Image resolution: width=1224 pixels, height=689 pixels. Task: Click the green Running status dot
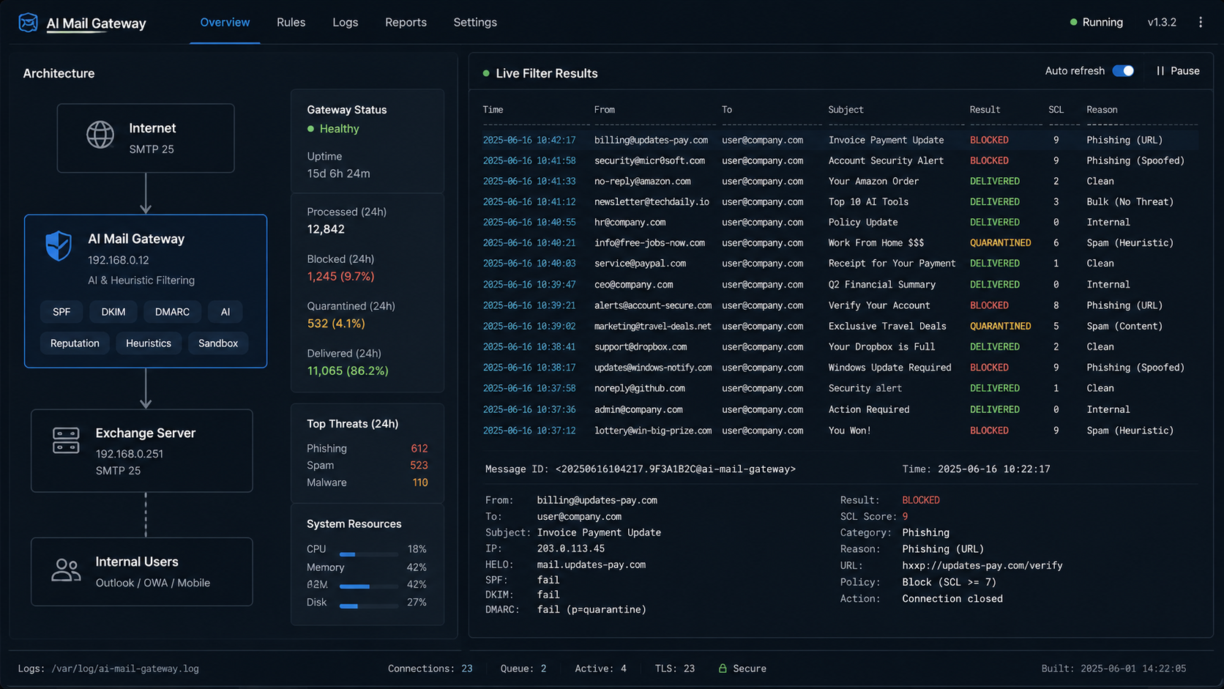(1073, 23)
